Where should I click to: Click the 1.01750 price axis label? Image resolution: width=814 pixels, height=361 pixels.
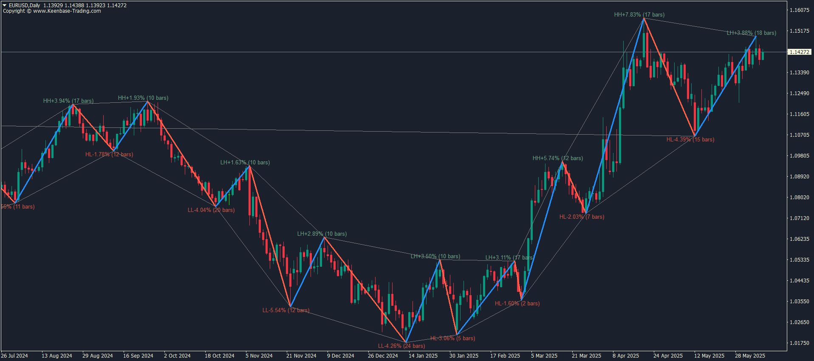800,343
